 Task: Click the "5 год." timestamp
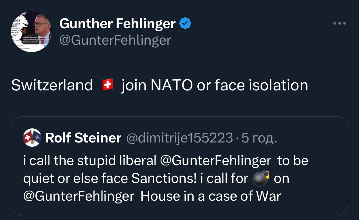point(260,138)
